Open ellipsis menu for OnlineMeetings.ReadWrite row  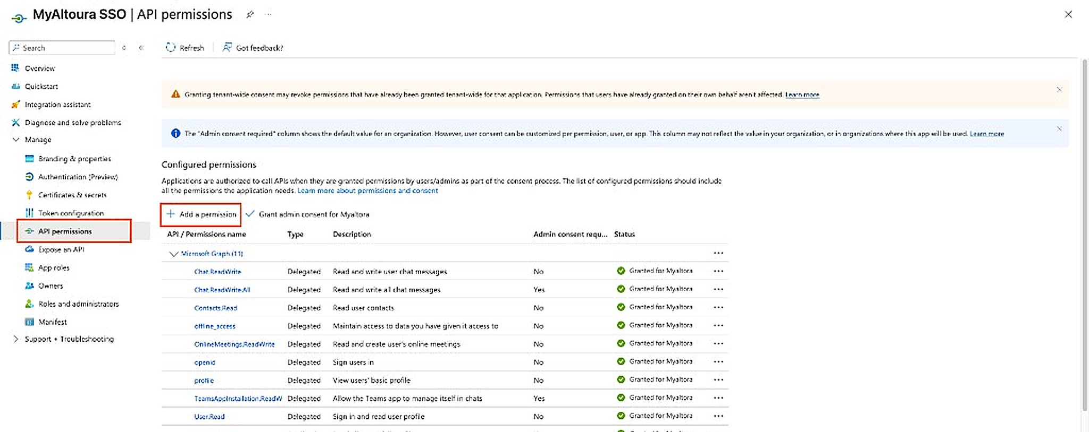click(x=718, y=343)
